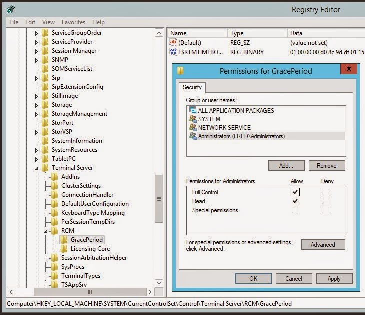Cancel the Permissions dialog
The image size is (365, 315).
click(x=294, y=279)
